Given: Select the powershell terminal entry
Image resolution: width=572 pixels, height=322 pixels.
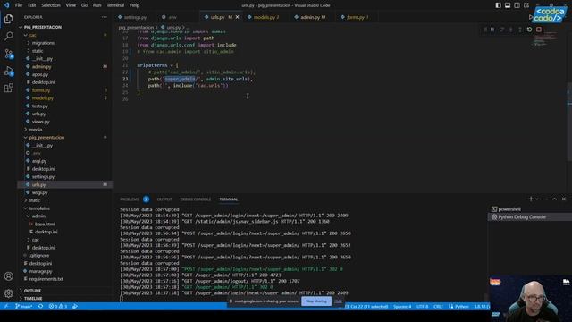Looking at the screenshot, I should click(x=509, y=209).
